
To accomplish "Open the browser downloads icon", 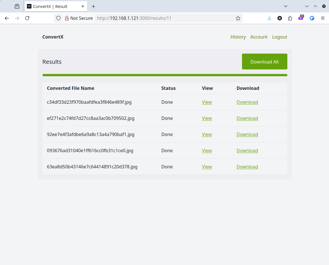I will tap(269, 18).
